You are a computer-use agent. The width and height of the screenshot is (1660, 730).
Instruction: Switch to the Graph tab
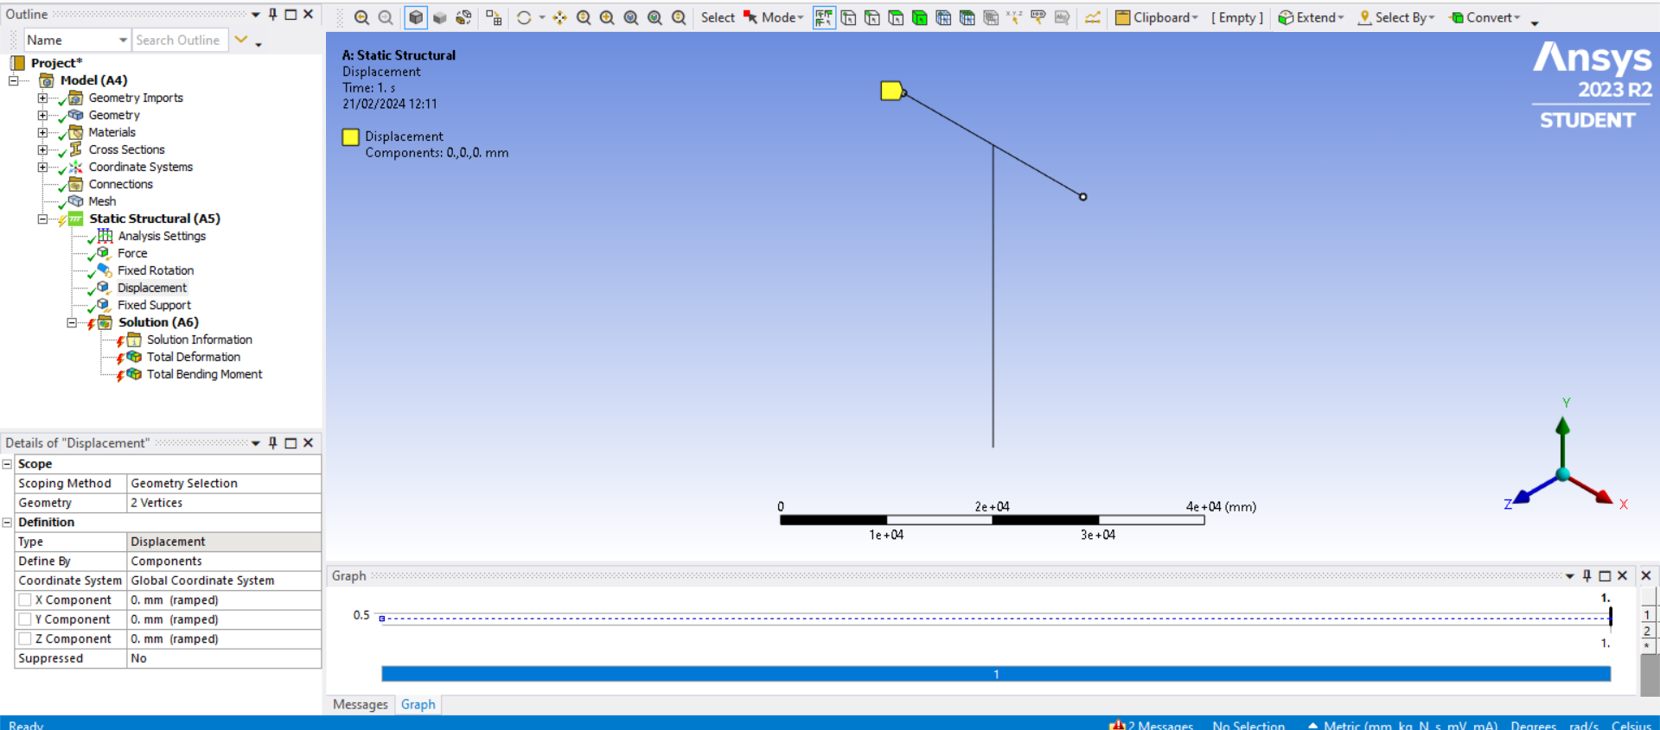[418, 704]
